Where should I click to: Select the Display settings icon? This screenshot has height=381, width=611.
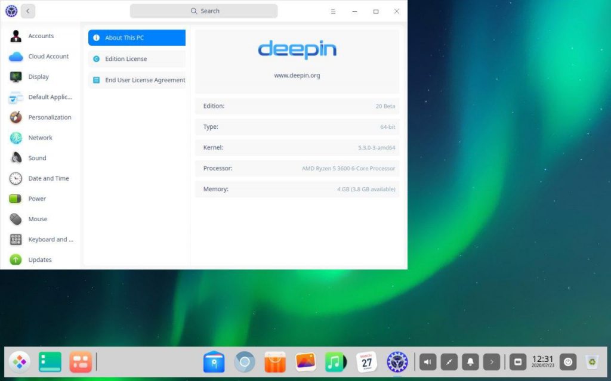pos(16,77)
